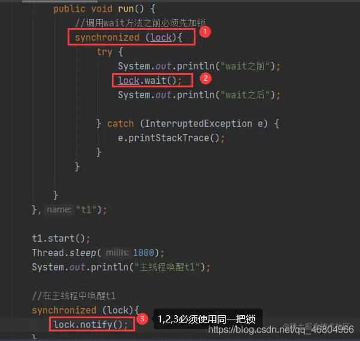
Task: Click the println "wait之后" statement
Action: click(x=199, y=95)
